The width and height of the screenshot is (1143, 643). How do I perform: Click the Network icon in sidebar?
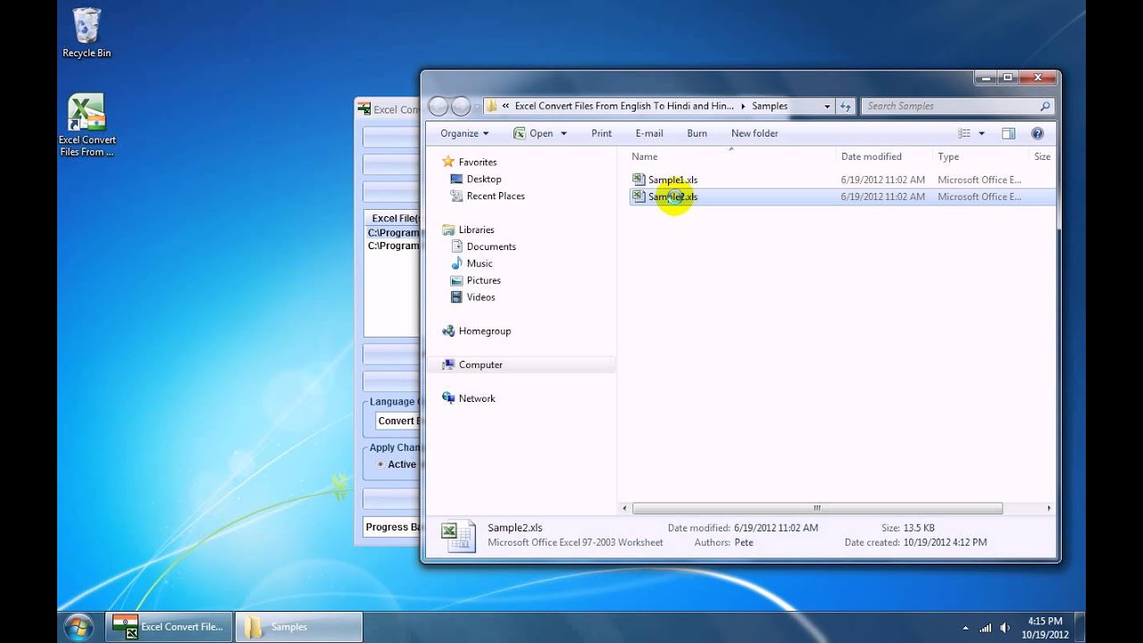(x=448, y=398)
